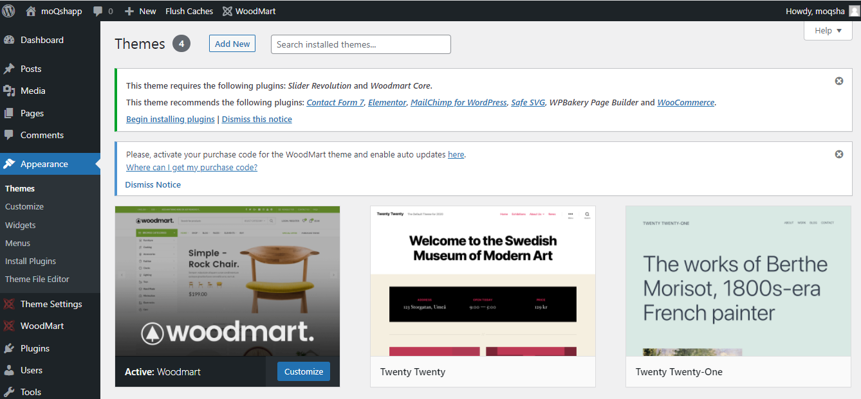The width and height of the screenshot is (861, 399).
Task: Click the Comments speech icon in sidebar
Action: (x=9, y=135)
